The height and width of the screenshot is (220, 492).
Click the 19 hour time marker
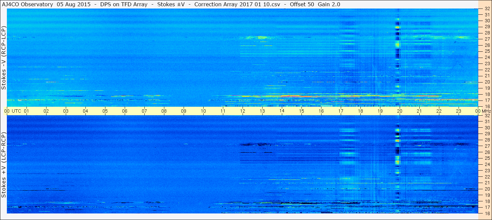(x=380, y=111)
